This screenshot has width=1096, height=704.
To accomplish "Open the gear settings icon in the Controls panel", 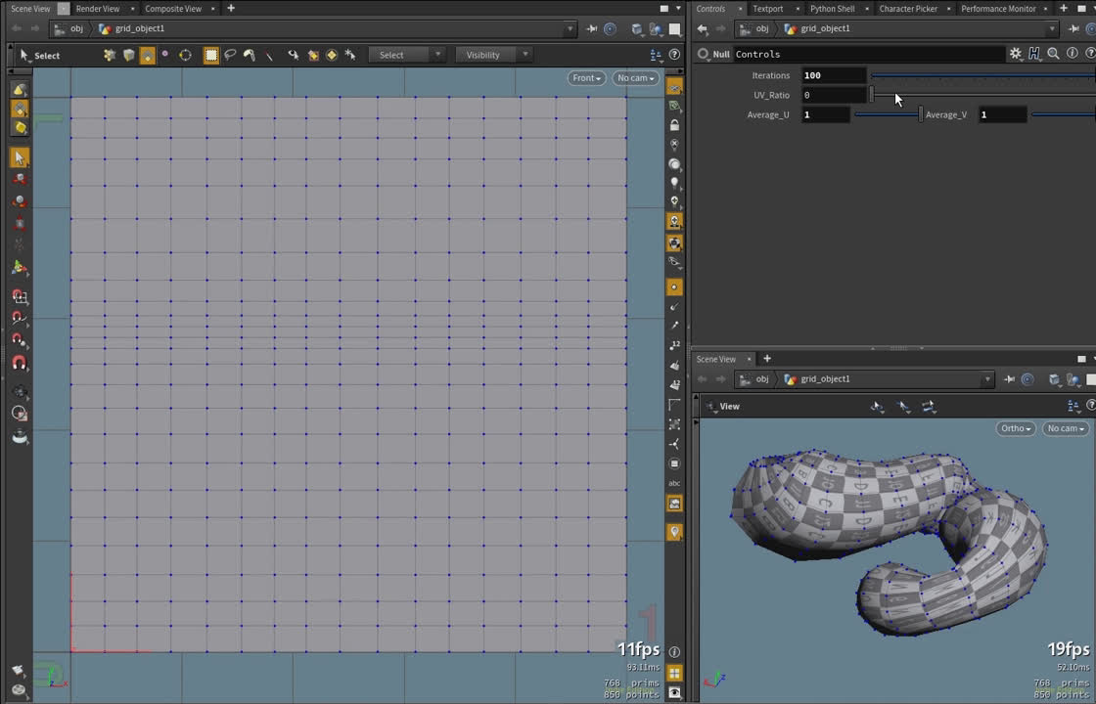I will (x=1015, y=54).
